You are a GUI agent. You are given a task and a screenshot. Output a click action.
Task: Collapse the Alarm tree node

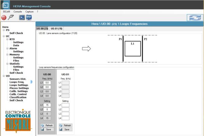[x=7, y=48]
